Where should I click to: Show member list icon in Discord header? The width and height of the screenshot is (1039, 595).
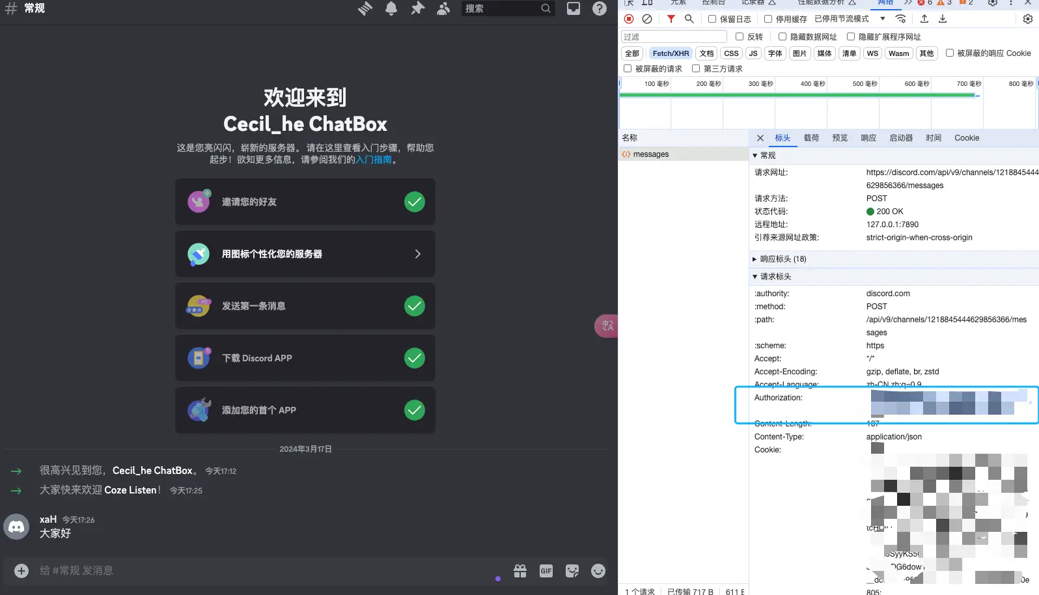(x=443, y=8)
